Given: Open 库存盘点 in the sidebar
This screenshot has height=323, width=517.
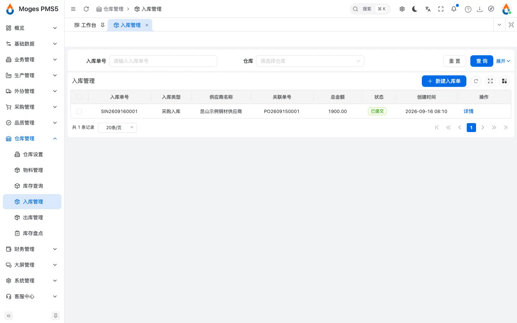Looking at the screenshot, I should pyautogui.click(x=32, y=233).
